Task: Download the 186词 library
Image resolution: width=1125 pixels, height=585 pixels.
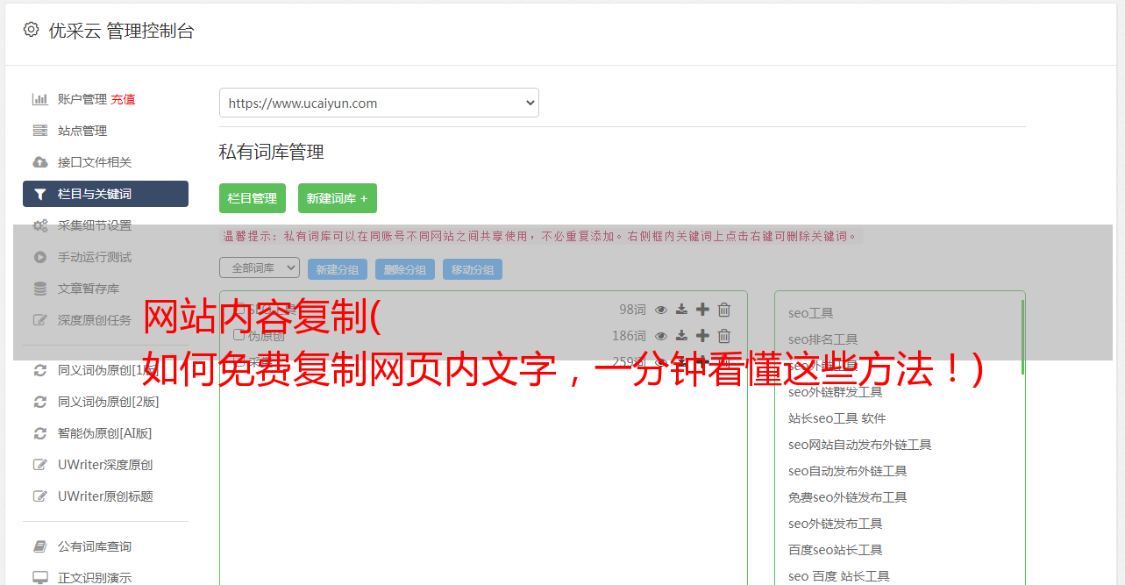Action: [681, 335]
